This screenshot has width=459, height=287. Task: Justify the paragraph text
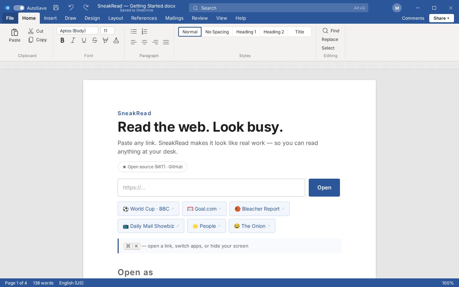click(166, 42)
